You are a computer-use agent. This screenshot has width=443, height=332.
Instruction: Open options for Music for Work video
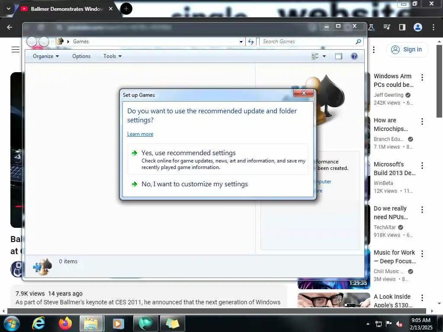click(422, 253)
